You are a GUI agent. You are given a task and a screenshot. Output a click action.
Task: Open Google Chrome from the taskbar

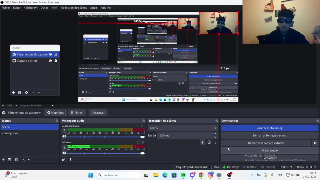[201, 175]
